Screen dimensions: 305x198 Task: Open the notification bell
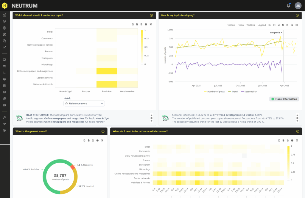coord(288,6)
